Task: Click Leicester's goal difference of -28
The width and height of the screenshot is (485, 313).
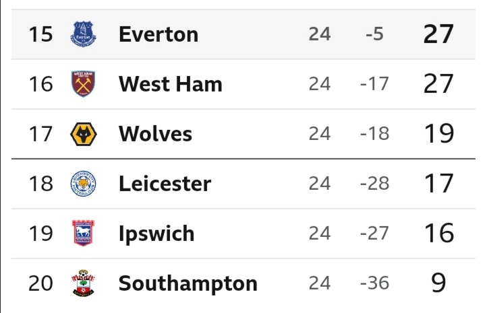Action: [x=374, y=184]
